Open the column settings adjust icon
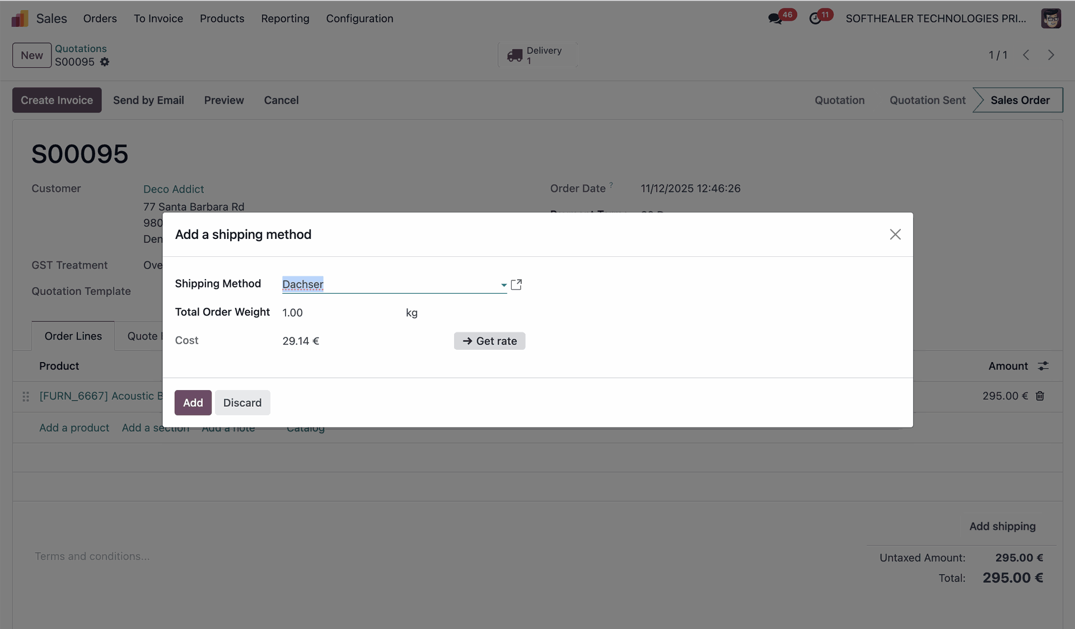This screenshot has width=1075, height=629. click(1043, 366)
